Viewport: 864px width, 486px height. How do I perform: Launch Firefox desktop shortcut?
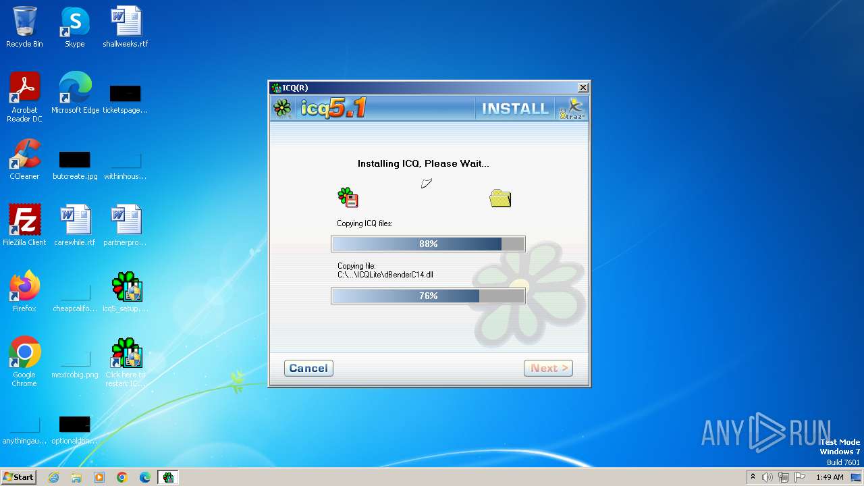click(x=24, y=292)
